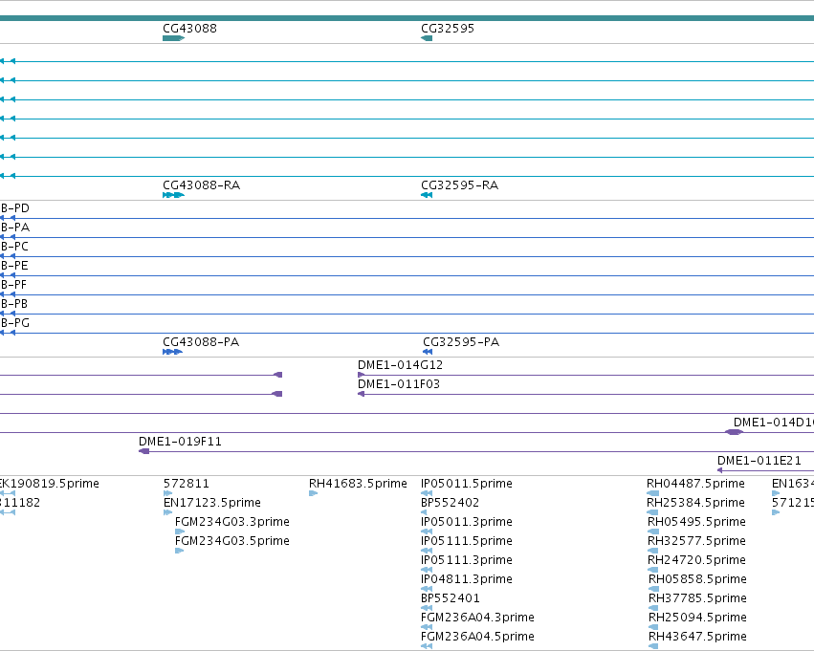Open the CG32595-RA transcript feature
The height and width of the screenshot is (651, 814).
click(x=427, y=195)
